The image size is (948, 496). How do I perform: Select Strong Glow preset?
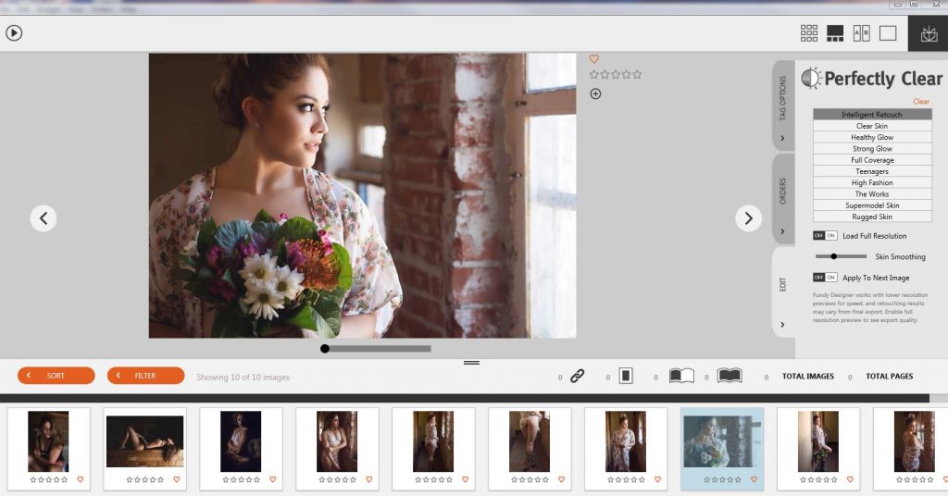pos(872,149)
